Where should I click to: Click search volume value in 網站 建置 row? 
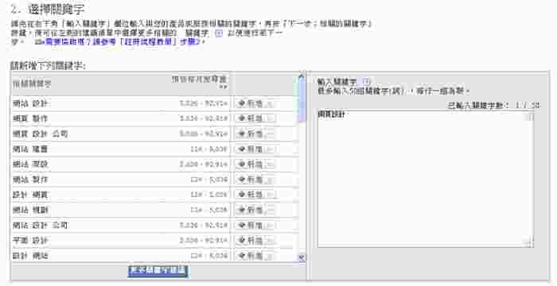tap(208, 149)
